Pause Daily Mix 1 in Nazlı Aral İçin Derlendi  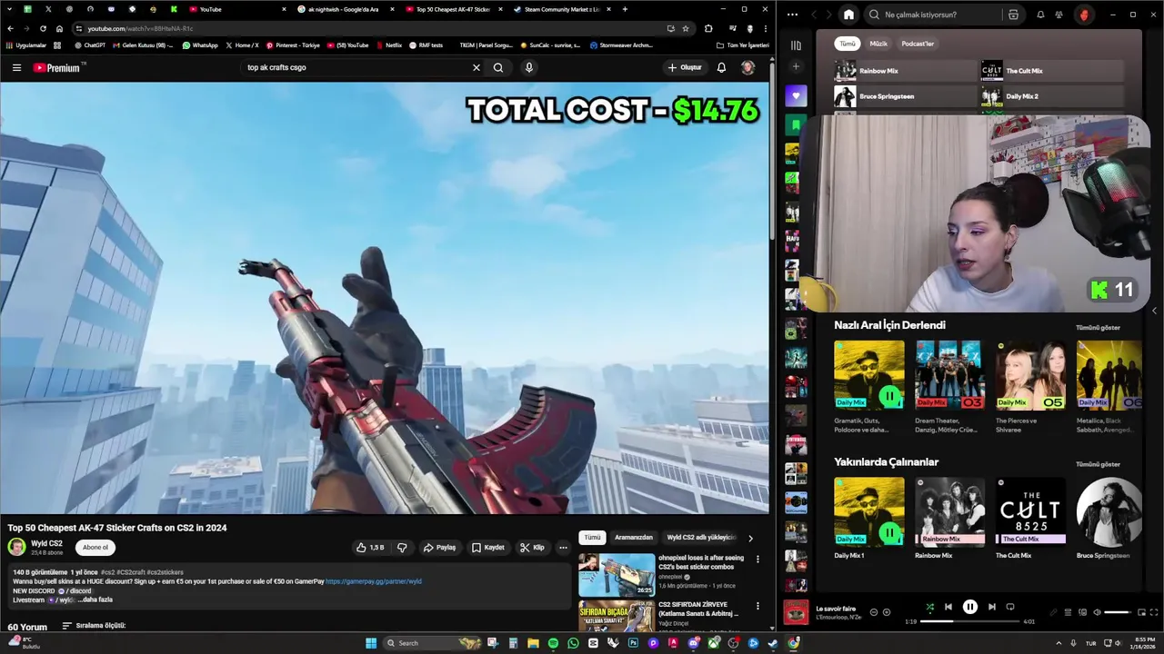tap(889, 396)
